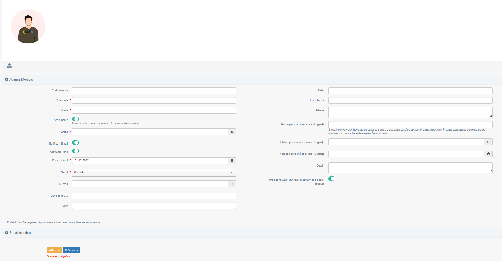Click the Data nasterii date field

[x=150, y=161]
